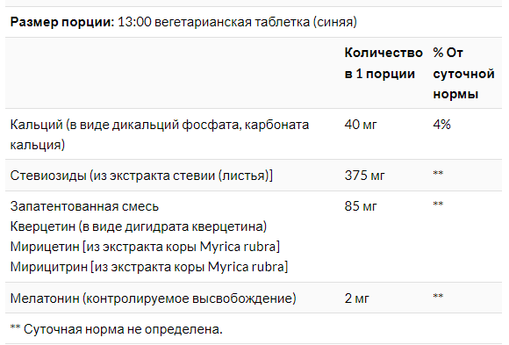Click the double asterisk beside 2 мг
Image resolution: width=509 pixels, height=345 pixels.
(x=438, y=296)
